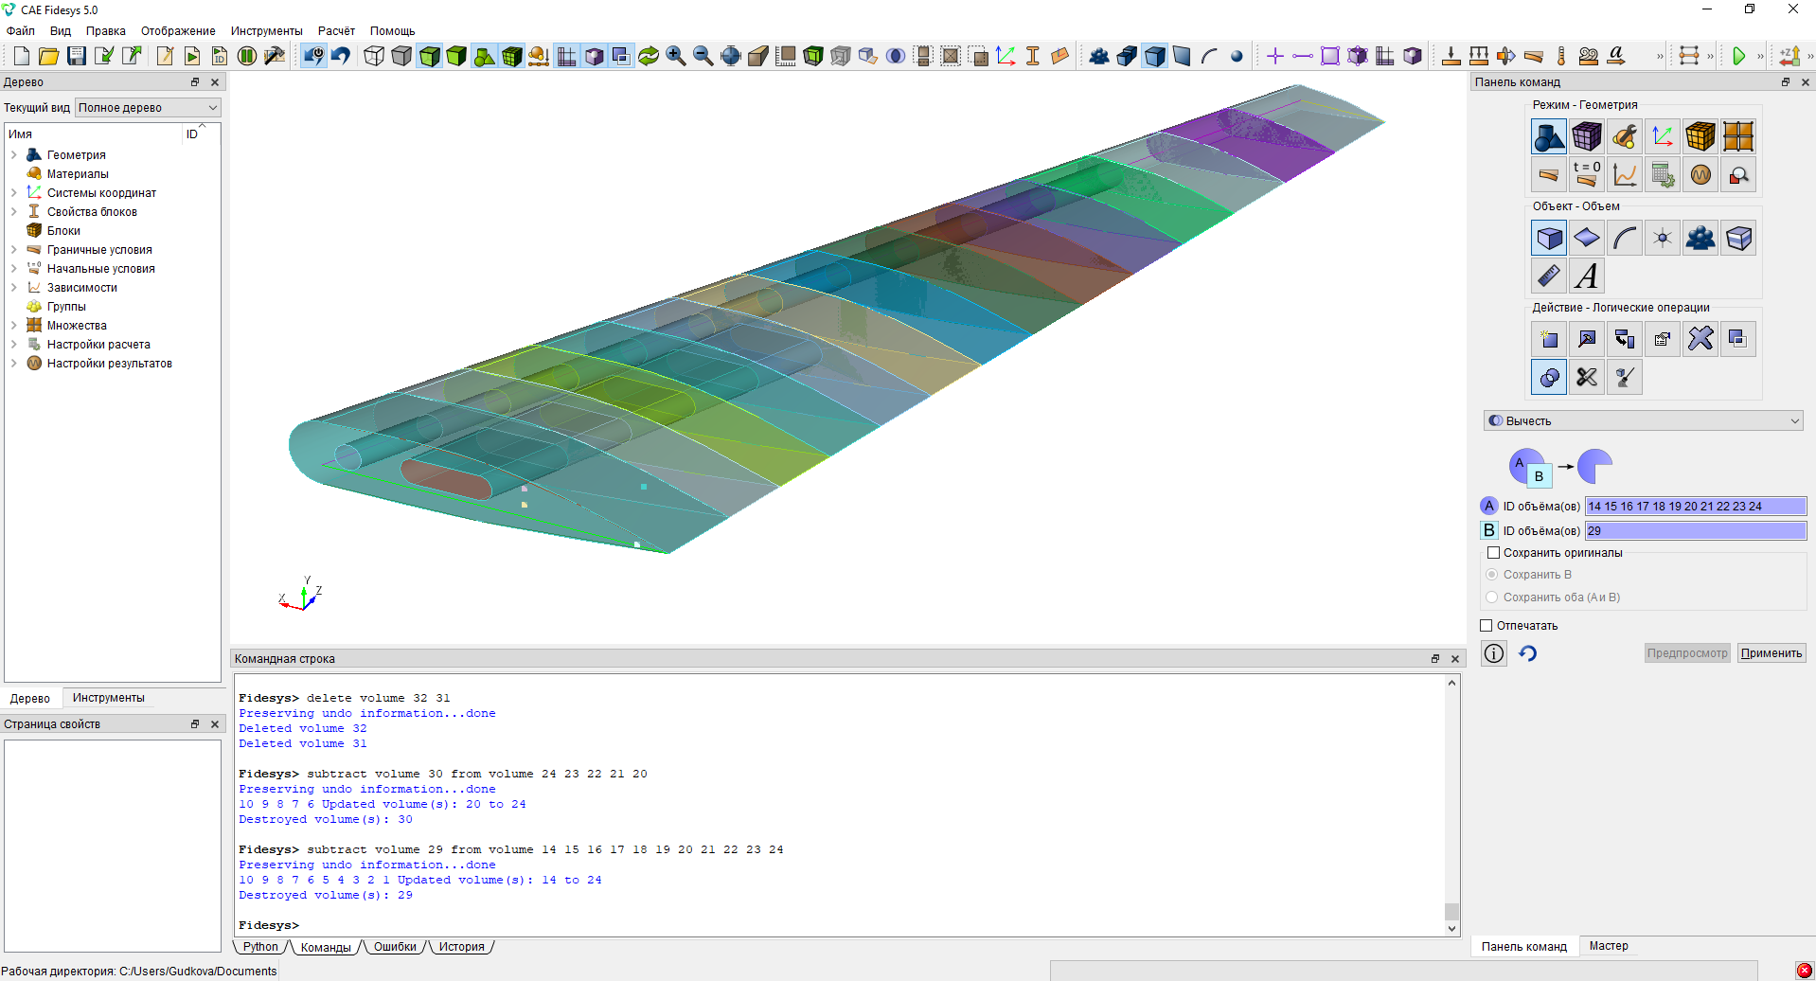The height and width of the screenshot is (981, 1816).
Task: Select the purple Mesh mode icon
Action: [1587, 136]
